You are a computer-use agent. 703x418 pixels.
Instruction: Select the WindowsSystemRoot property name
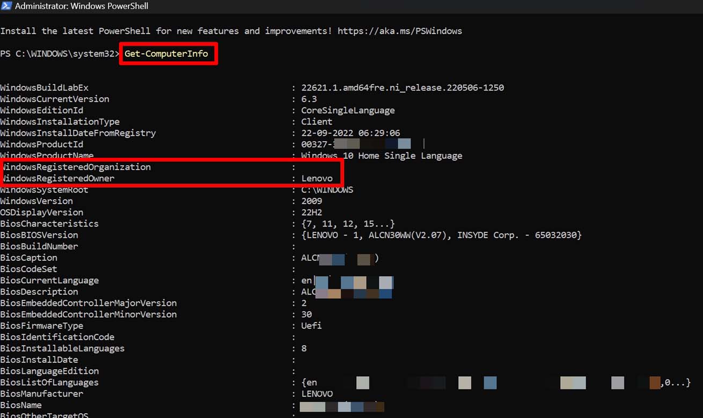[x=44, y=189]
